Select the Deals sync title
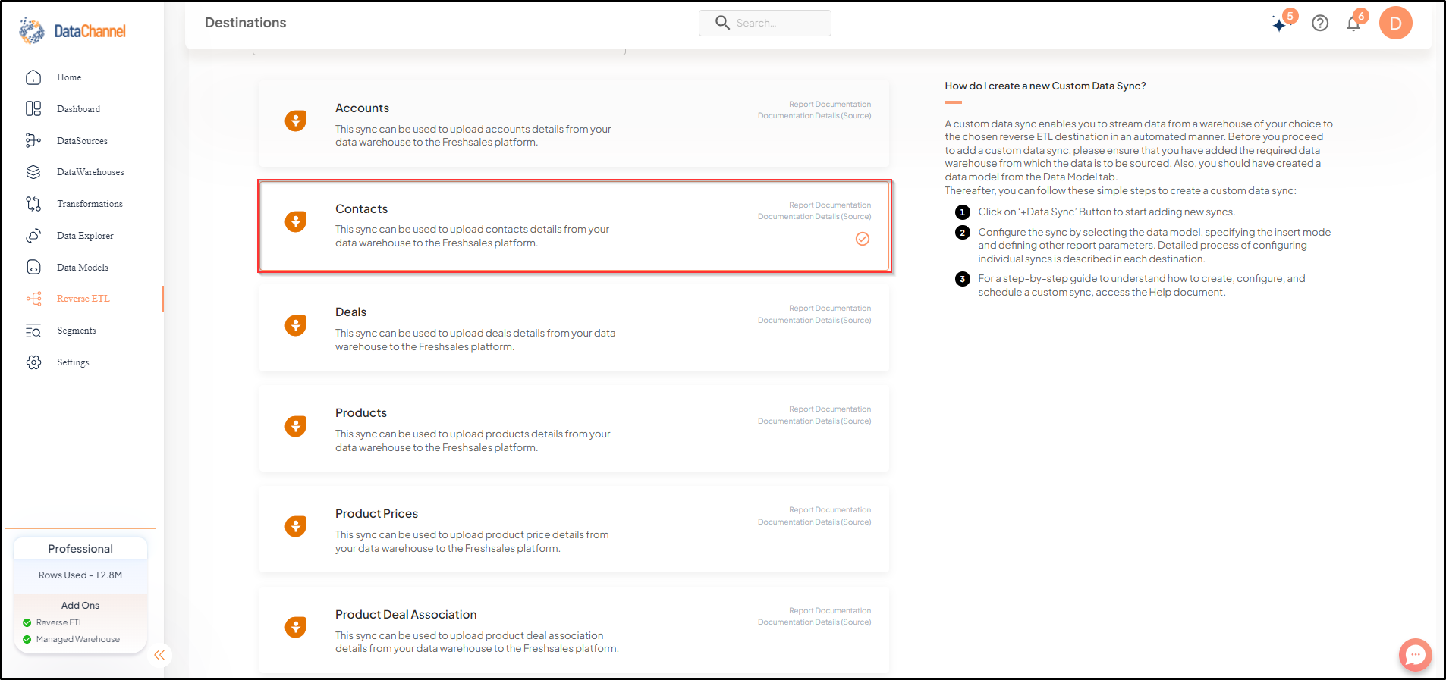Image resolution: width=1446 pixels, height=680 pixels. point(350,312)
